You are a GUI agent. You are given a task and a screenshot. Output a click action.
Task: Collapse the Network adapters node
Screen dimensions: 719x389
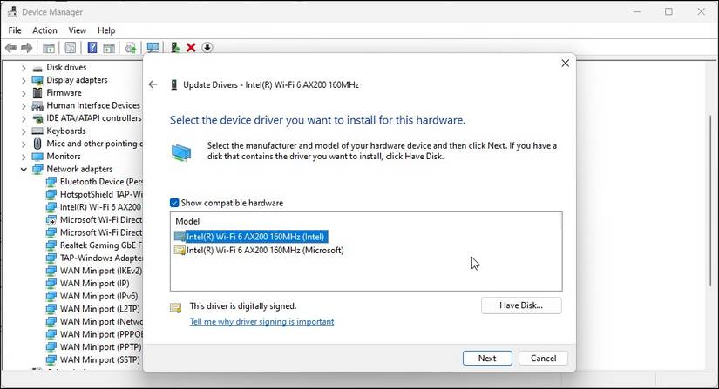coord(24,170)
